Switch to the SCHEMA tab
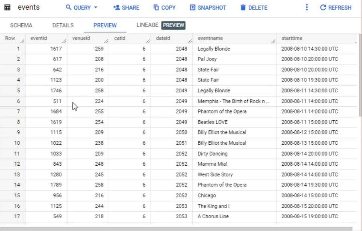This screenshot has width=362, height=231. pyautogui.click(x=21, y=25)
